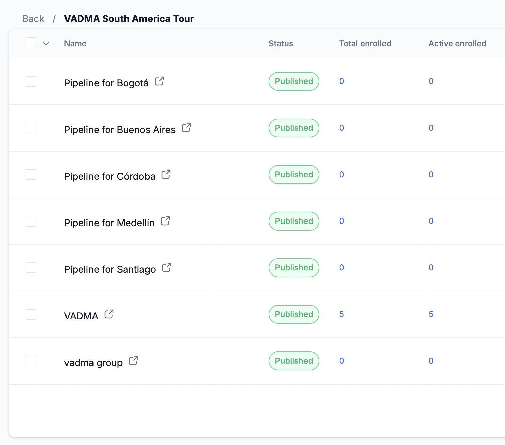Open active enrolled count for VADMA
This screenshot has width=505, height=445.
(x=431, y=314)
